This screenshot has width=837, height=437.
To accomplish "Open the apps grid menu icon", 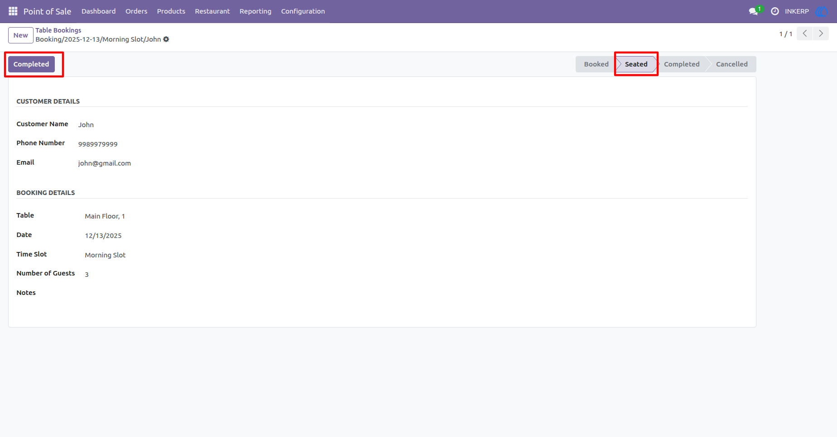I will click(13, 11).
